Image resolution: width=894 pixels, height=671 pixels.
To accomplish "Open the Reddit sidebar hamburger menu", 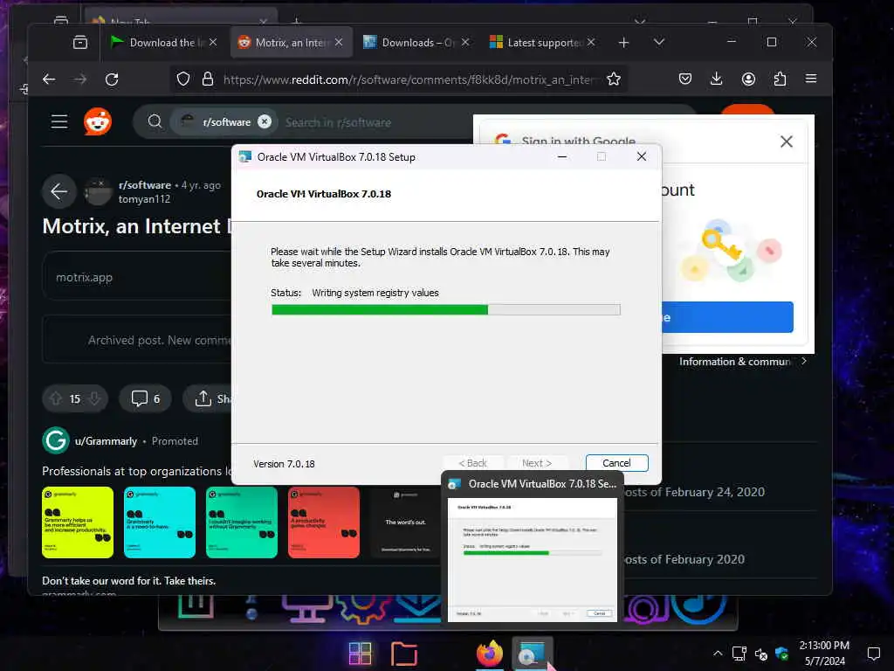I will click(59, 121).
